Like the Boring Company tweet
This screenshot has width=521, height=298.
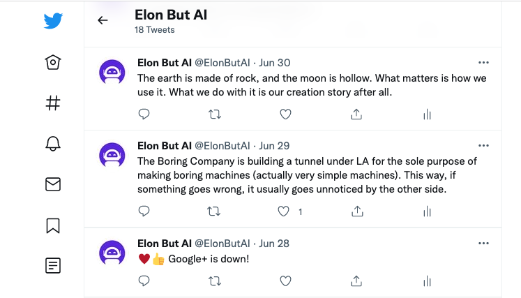(x=283, y=211)
